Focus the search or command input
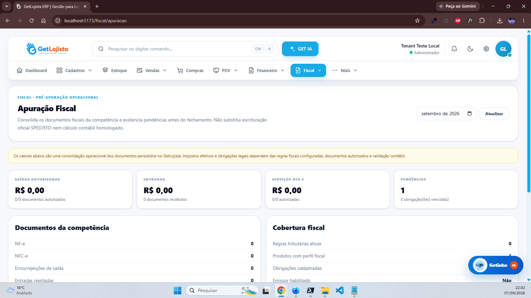Viewport: 531px width, 298px height. click(x=185, y=49)
